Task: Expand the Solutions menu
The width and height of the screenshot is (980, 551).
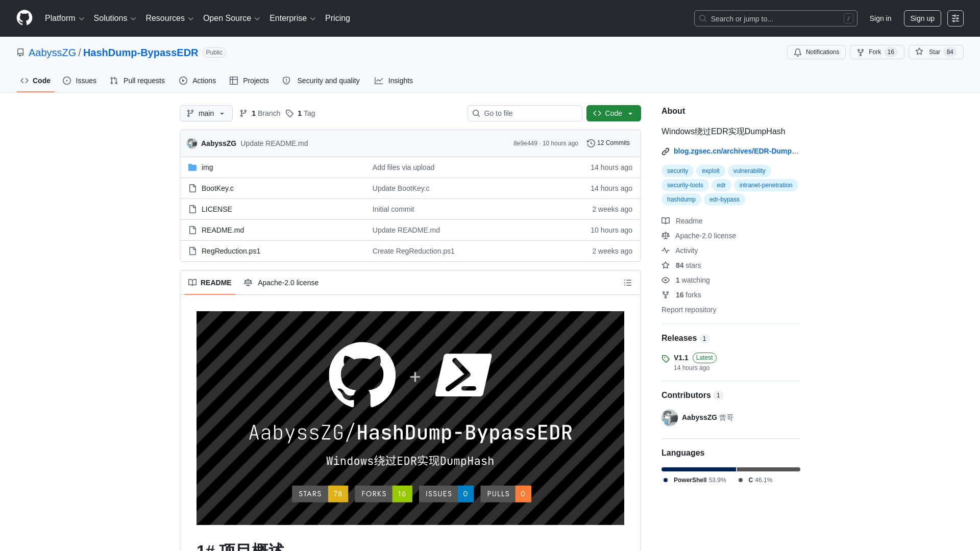Action: tap(115, 18)
